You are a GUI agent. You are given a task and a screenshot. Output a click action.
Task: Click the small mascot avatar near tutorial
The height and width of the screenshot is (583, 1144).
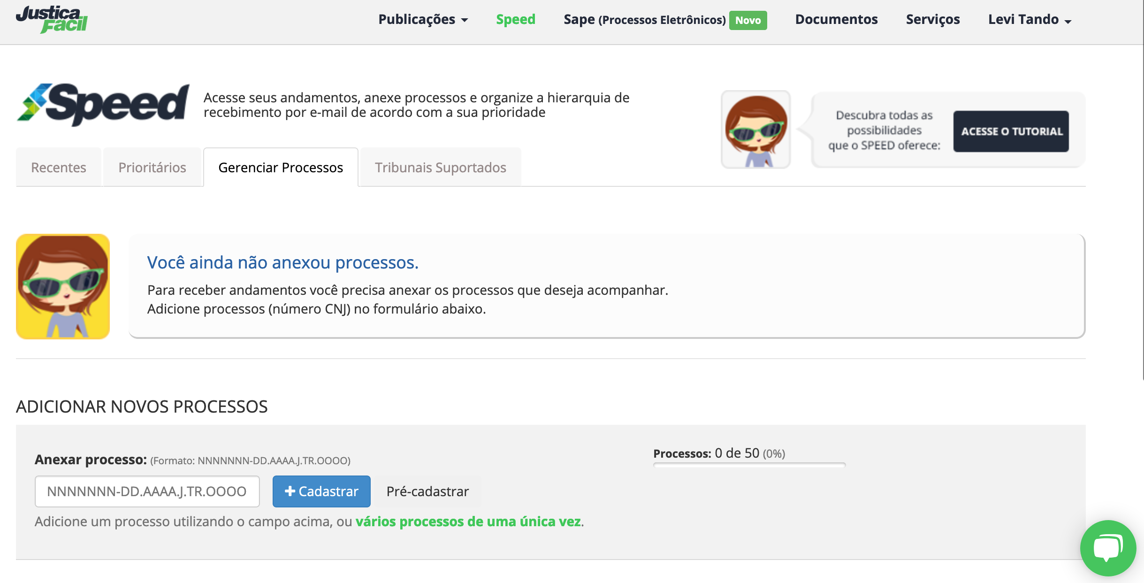click(x=755, y=130)
